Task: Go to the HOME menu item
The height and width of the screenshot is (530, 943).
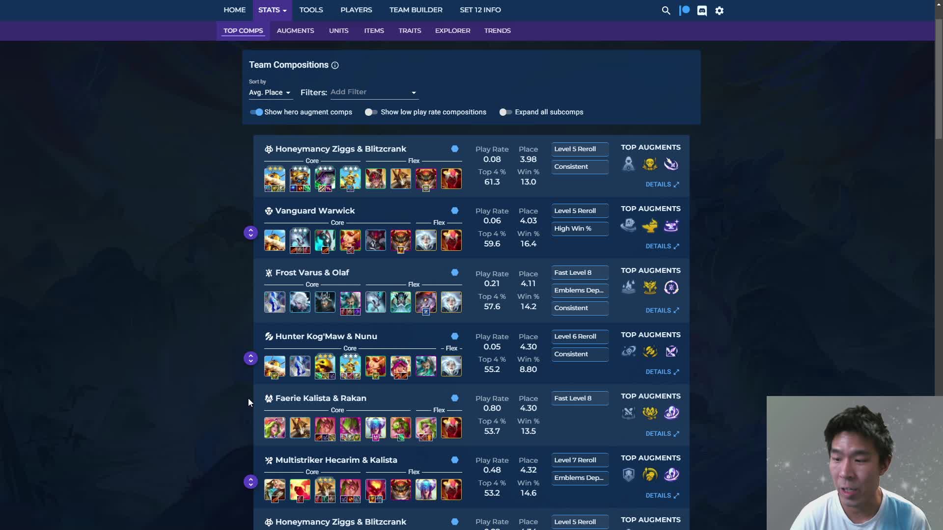Action: [x=234, y=10]
